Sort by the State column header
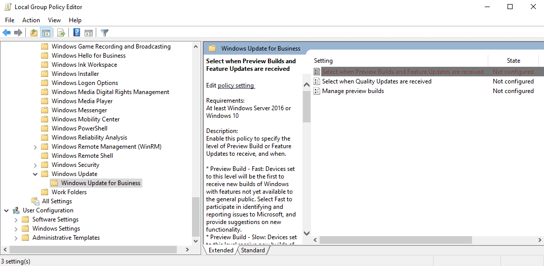Viewport: 544px width, 266px height. coord(514,61)
